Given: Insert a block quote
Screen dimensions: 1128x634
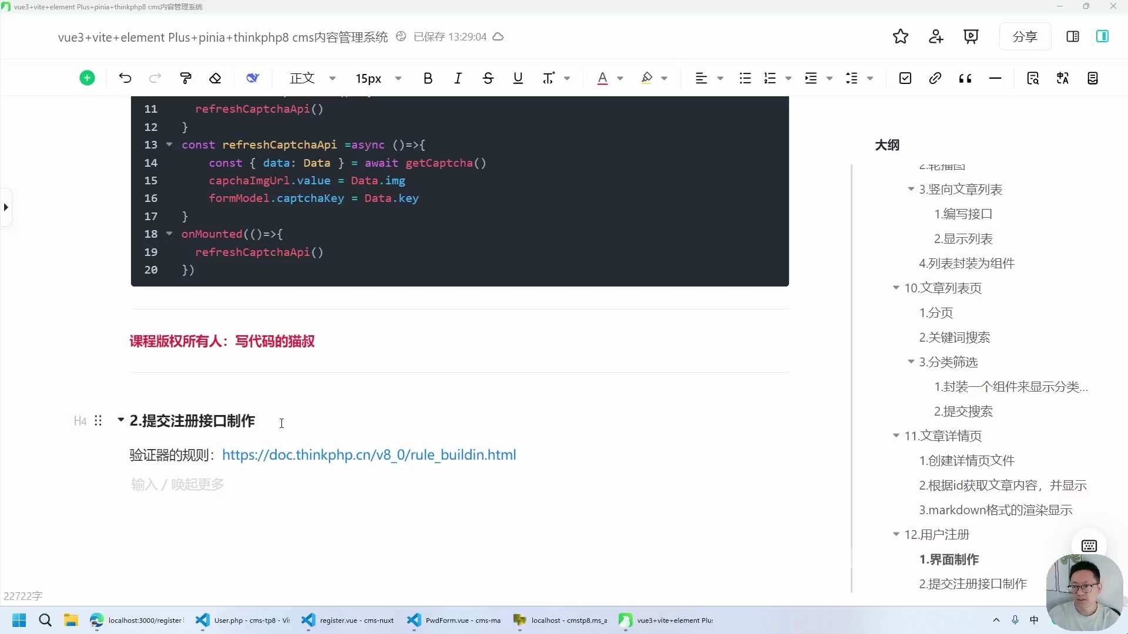Looking at the screenshot, I should tap(965, 78).
